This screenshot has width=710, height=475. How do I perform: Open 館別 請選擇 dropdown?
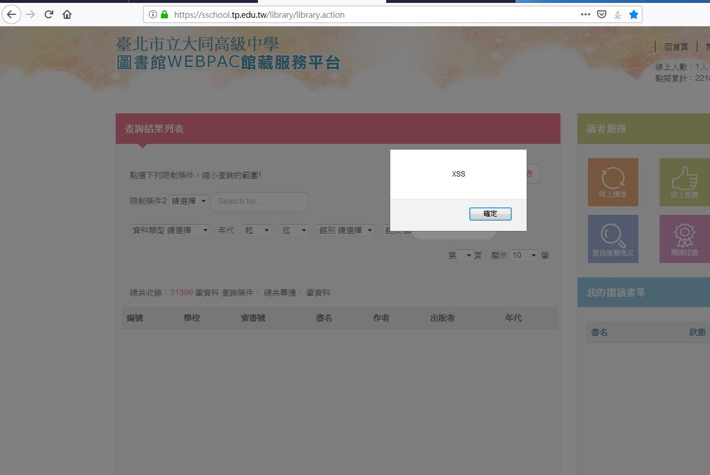[346, 230]
